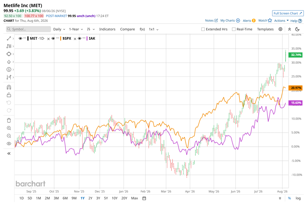This screenshot has height=203, width=307.
Task: Select the 6M time range
Action: click(x=65, y=198)
